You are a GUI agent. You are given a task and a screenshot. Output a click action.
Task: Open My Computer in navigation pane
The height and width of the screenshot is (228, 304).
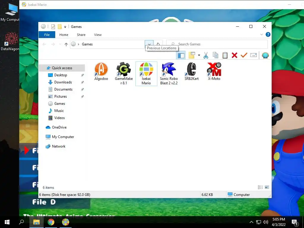(x=63, y=137)
